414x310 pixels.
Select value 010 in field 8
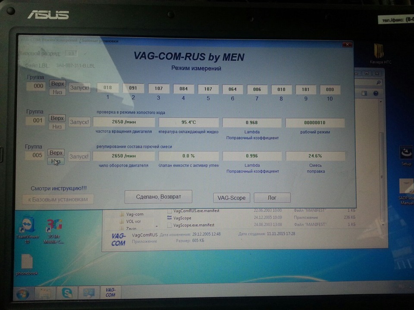pyautogui.click(x=282, y=90)
